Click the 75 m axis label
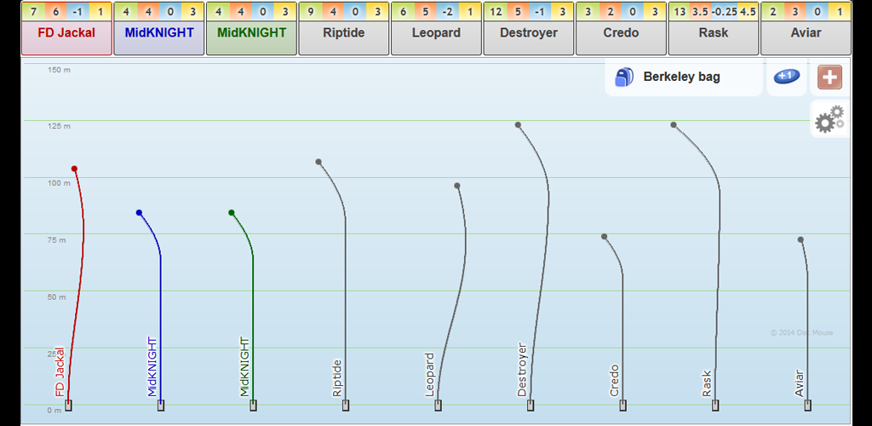This screenshot has width=872, height=426. (56, 240)
